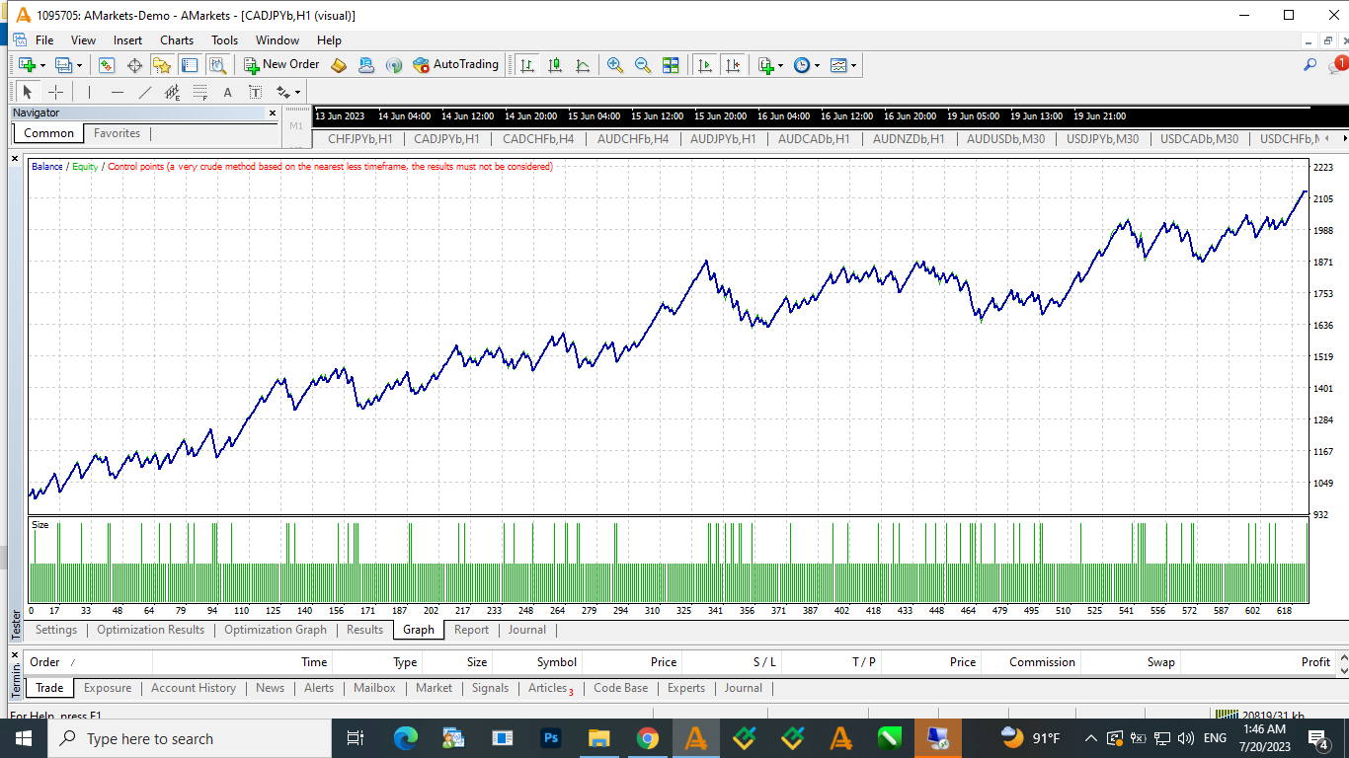1349x758 pixels.
Task: Open the Settings tab in Tester
Action: 56,630
